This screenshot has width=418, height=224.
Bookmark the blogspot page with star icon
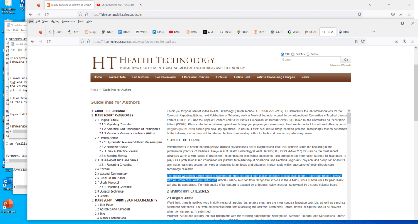coord(359,14)
